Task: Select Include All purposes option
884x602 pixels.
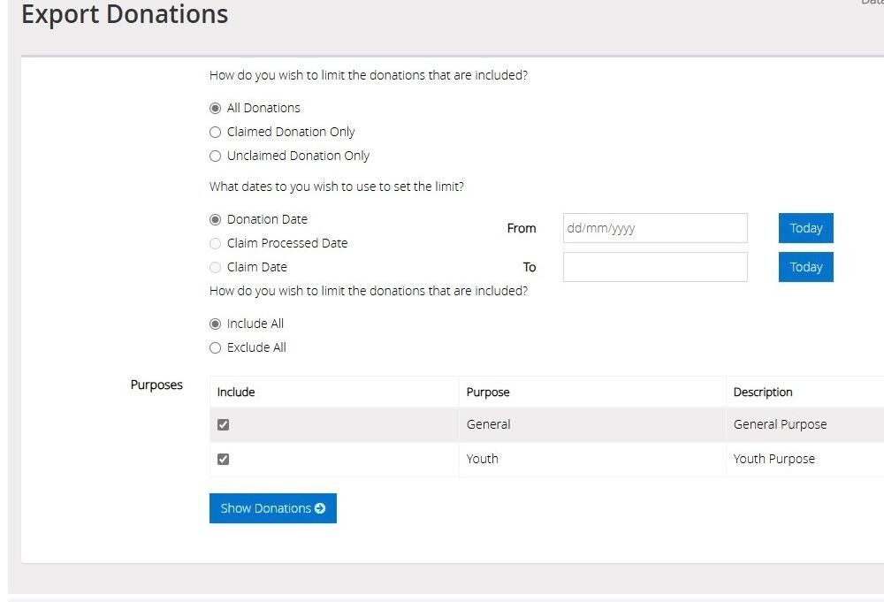Action: (215, 324)
